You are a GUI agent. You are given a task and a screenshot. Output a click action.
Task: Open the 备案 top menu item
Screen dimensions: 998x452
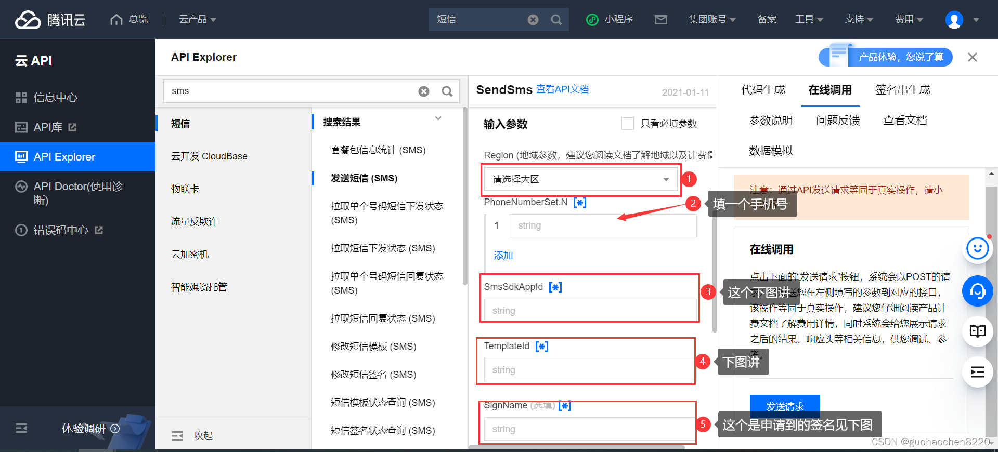point(767,19)
